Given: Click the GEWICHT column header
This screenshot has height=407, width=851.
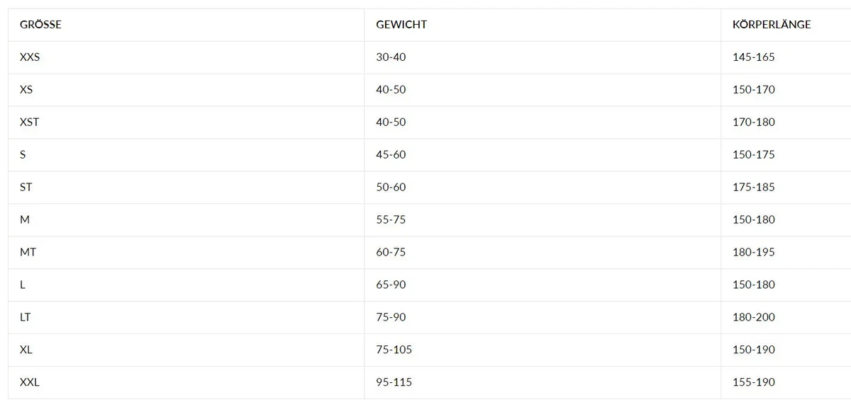Looking at the screenshot, I should [401, 25].
